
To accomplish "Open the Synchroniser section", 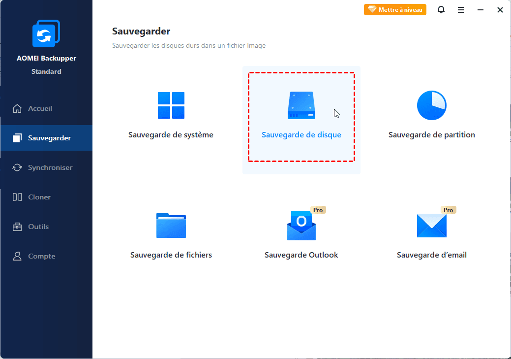I will 46,167.
